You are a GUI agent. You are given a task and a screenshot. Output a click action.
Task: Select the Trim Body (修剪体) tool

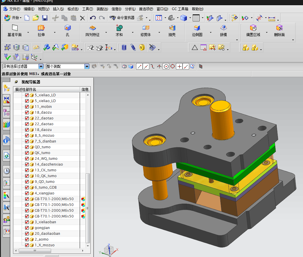tap(146, 31)
